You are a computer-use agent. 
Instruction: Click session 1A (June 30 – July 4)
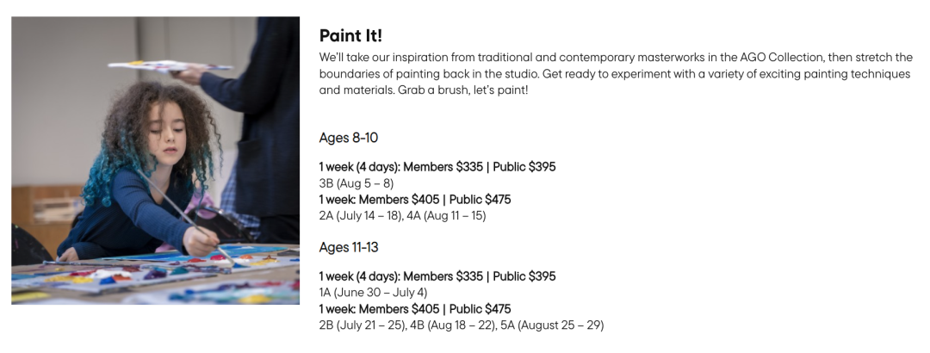tap(373, 292)
